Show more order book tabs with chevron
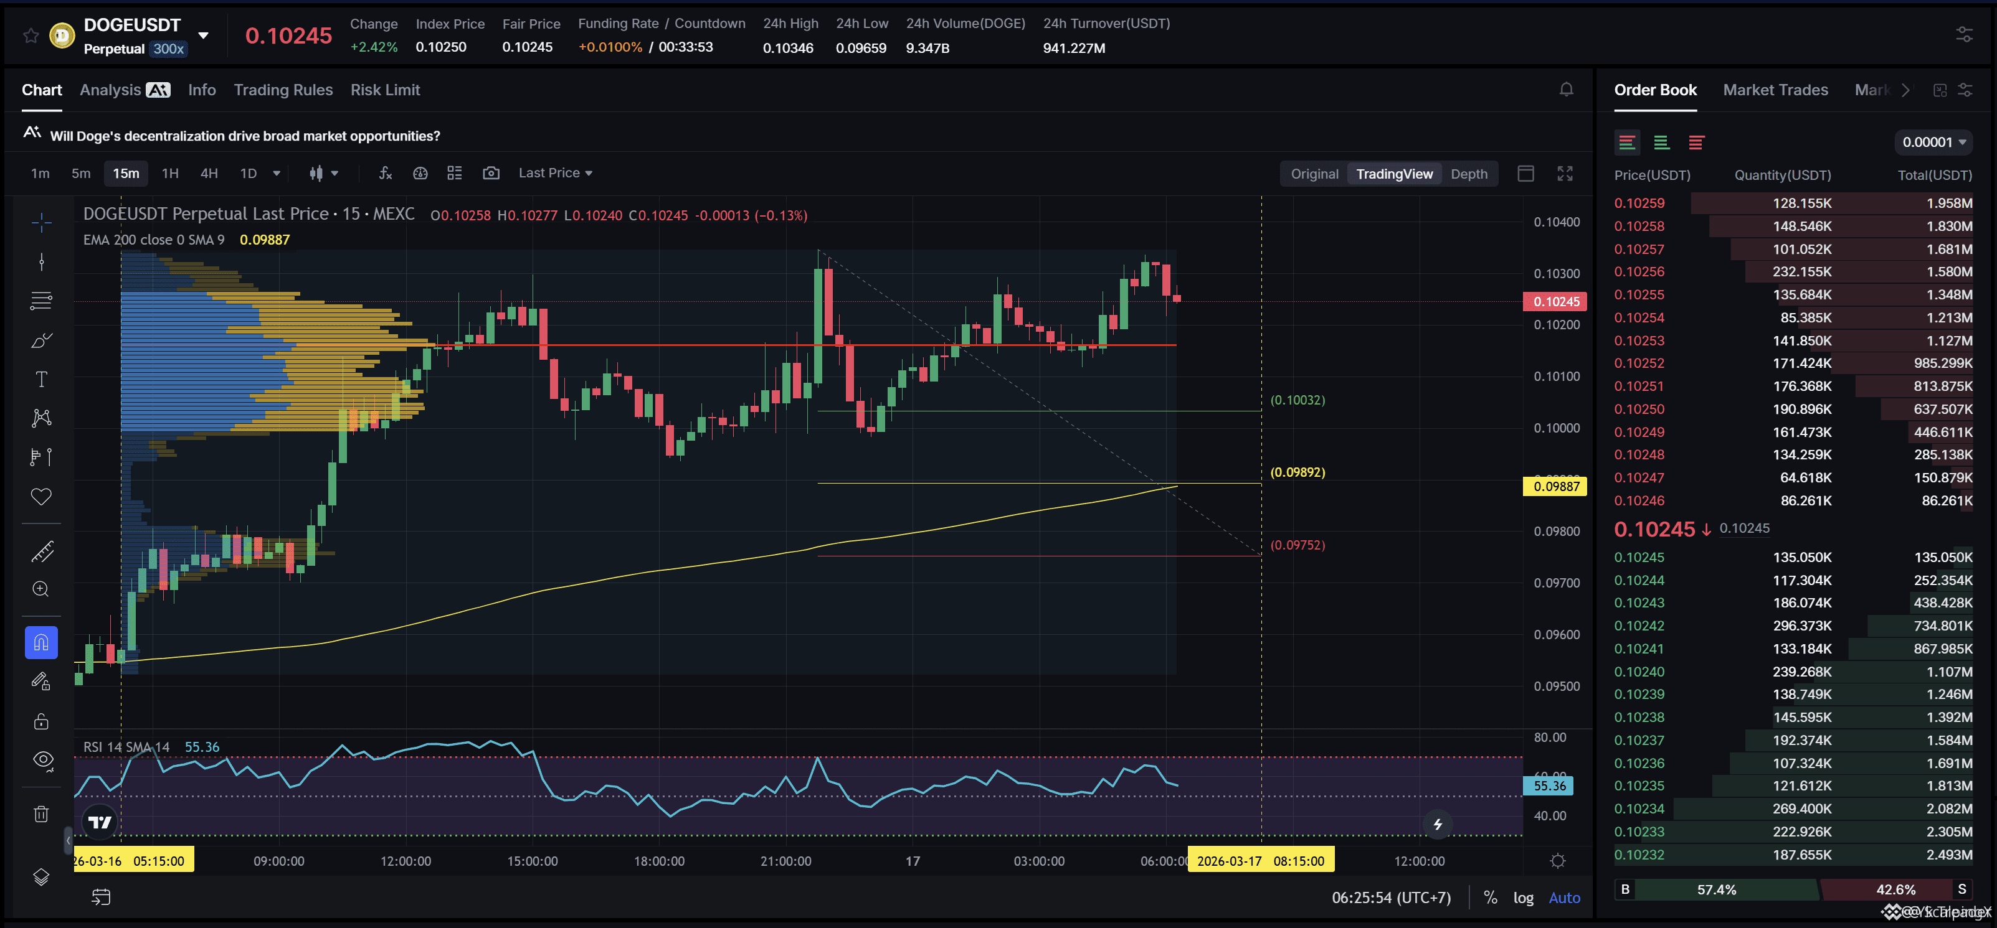Image resolution: width=1997 pixels, height=928 pixels. click(1905, 90)
